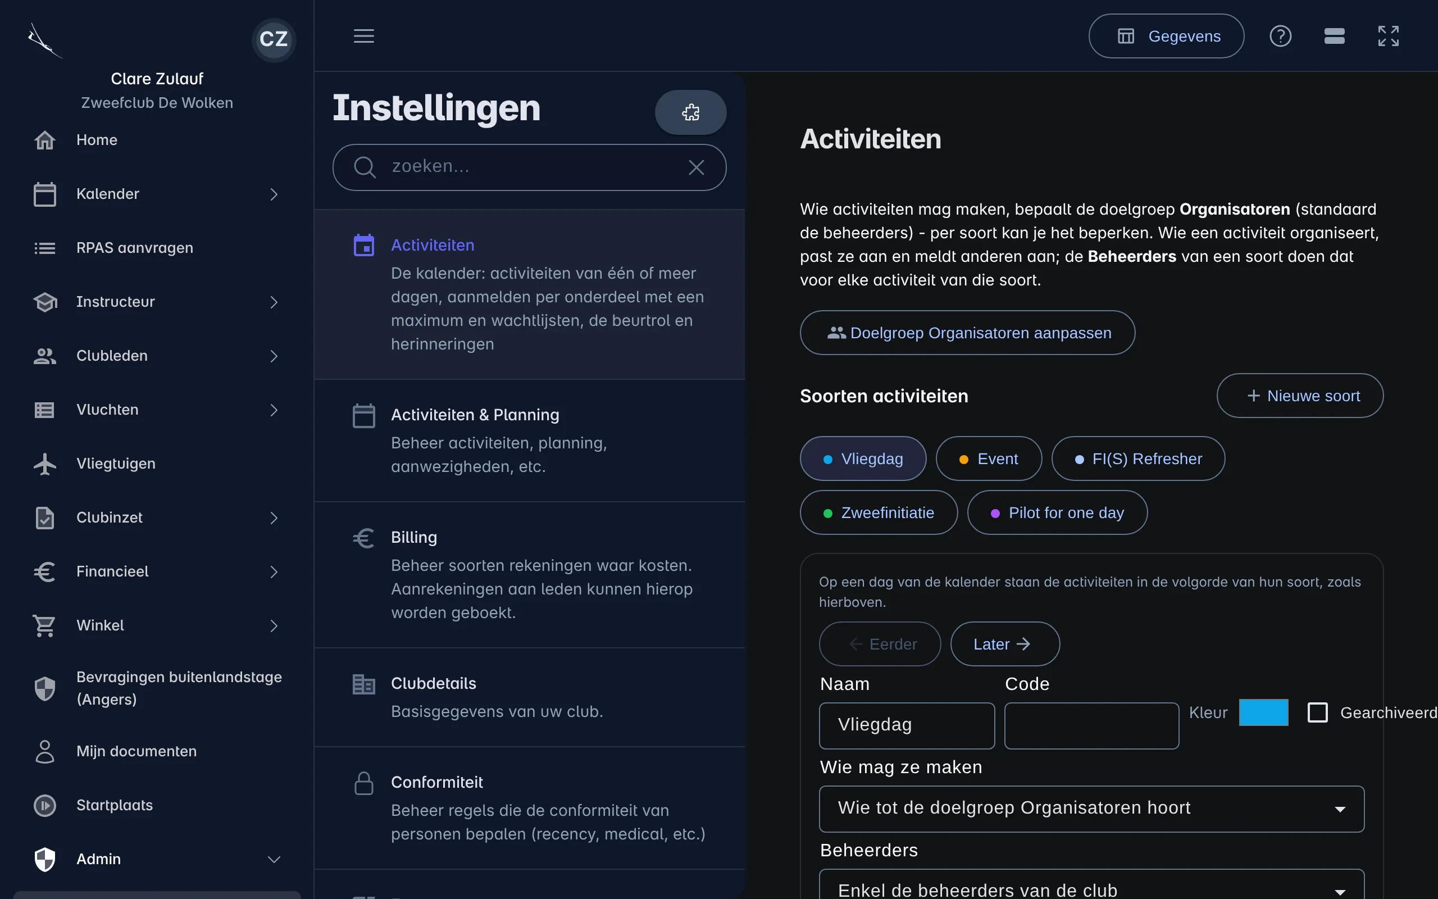Toggle the Gearchiveerd checkbox
This screenshot has width=1438, height=899.
pos(1317,712)
